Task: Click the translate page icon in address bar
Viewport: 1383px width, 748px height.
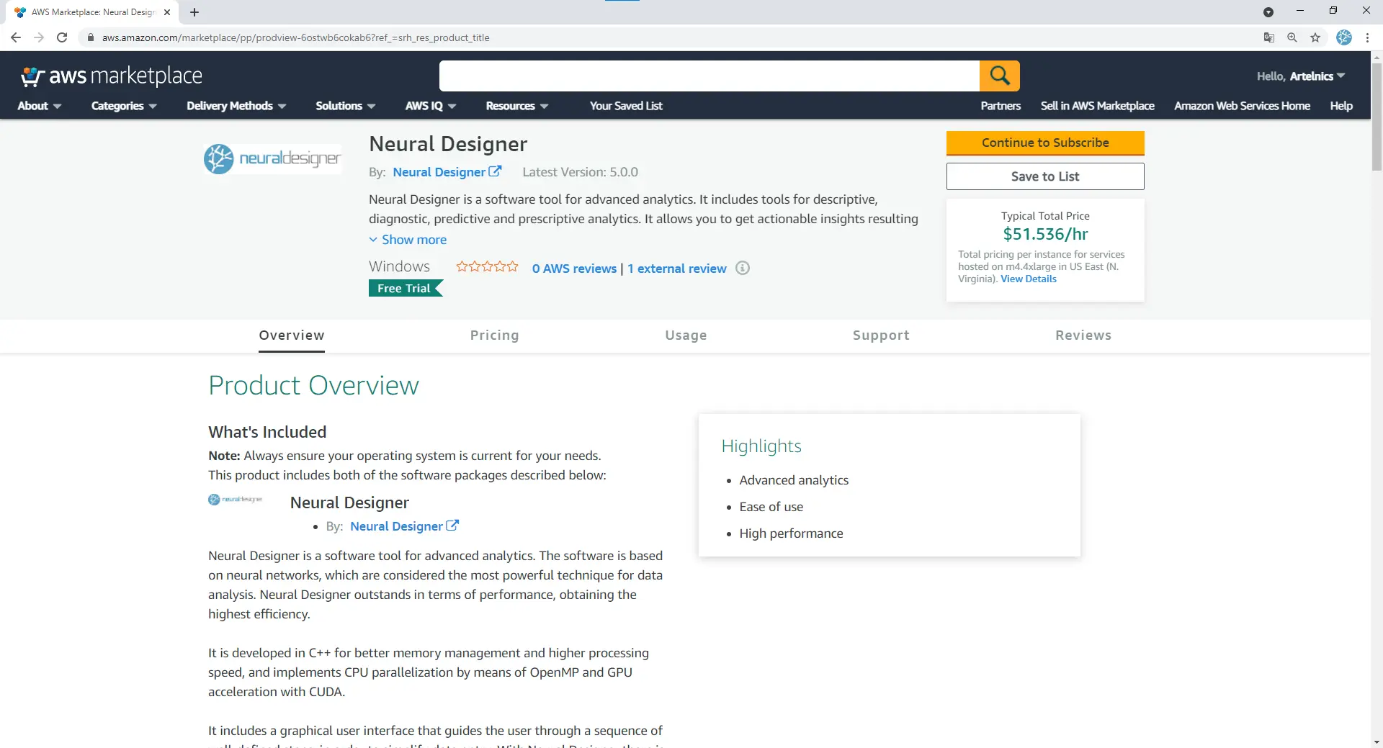Action: pyautogui.click(x=1269, y=37)
